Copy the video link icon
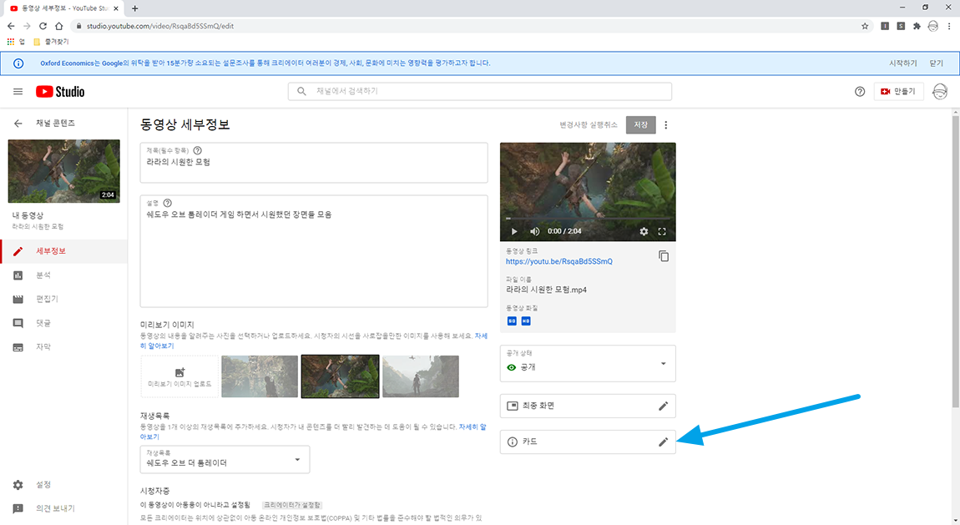The height and width of the screenshot is (525, 960). pyautogui.click(x=664, y=255)
